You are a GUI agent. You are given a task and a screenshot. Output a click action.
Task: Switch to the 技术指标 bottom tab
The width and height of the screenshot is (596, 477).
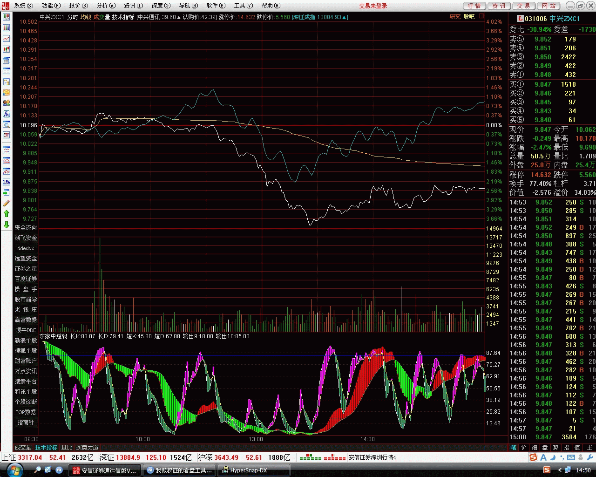click(47, 448)
